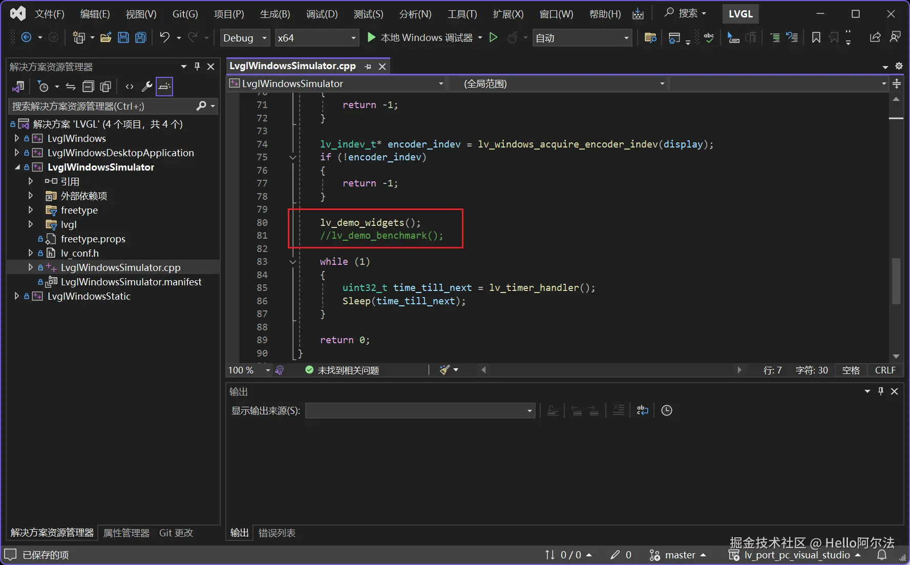Start without debugging using hollow play icon
Screen dimensions: 910x565
pyautogui.click(x=493, y=37)
